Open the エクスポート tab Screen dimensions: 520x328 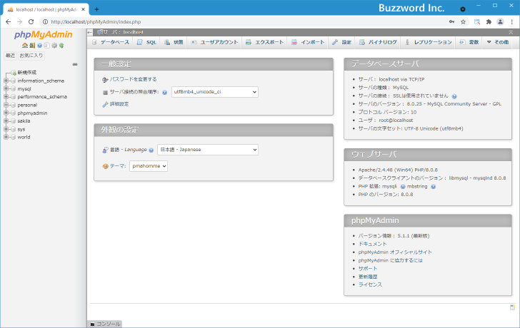tap(264, 42)
